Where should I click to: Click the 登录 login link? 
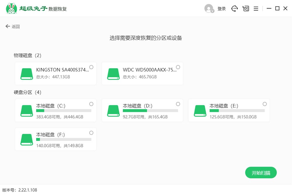point(222,9)
